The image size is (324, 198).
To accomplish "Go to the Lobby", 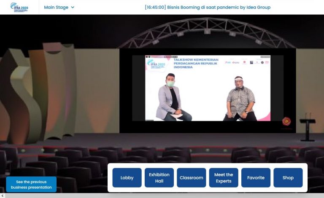I will pos(127,178).
